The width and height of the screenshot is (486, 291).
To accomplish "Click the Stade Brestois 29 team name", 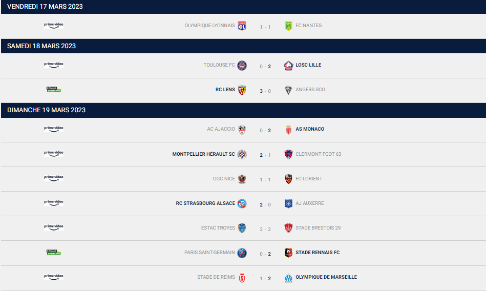I will click(x=318, y=227).
